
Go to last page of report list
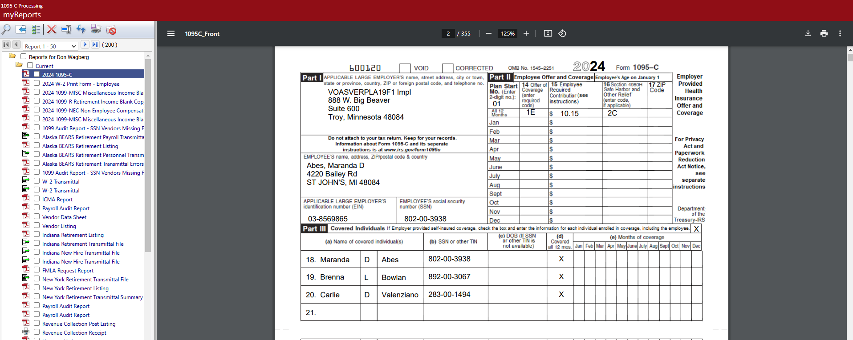pos(95,44)
